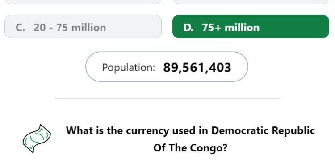Click 'Democratic Republic' in the question
Viewport: 335px width, 167px height.
[x=263, y=130]
